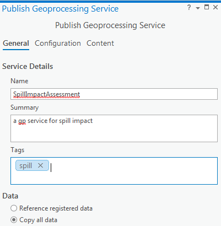Switch to the General tab
Image resolution: width=221 pixels, height=226 pixels.
[16, 44]
